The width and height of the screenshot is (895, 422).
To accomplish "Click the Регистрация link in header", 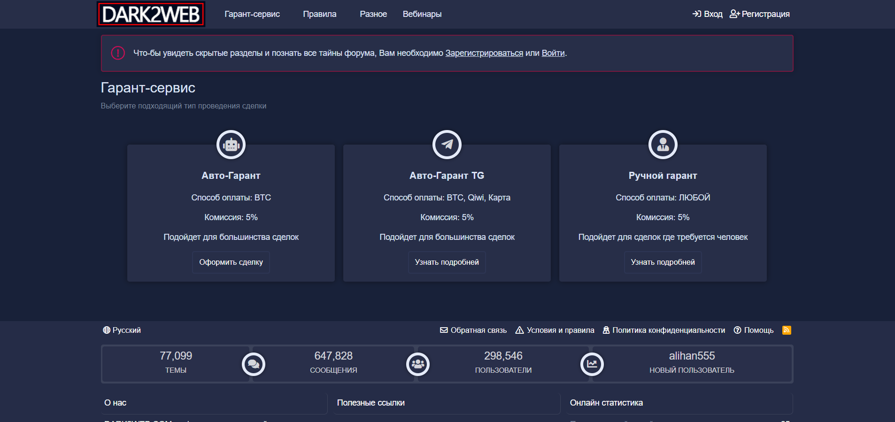I will (x=760, y=14).
